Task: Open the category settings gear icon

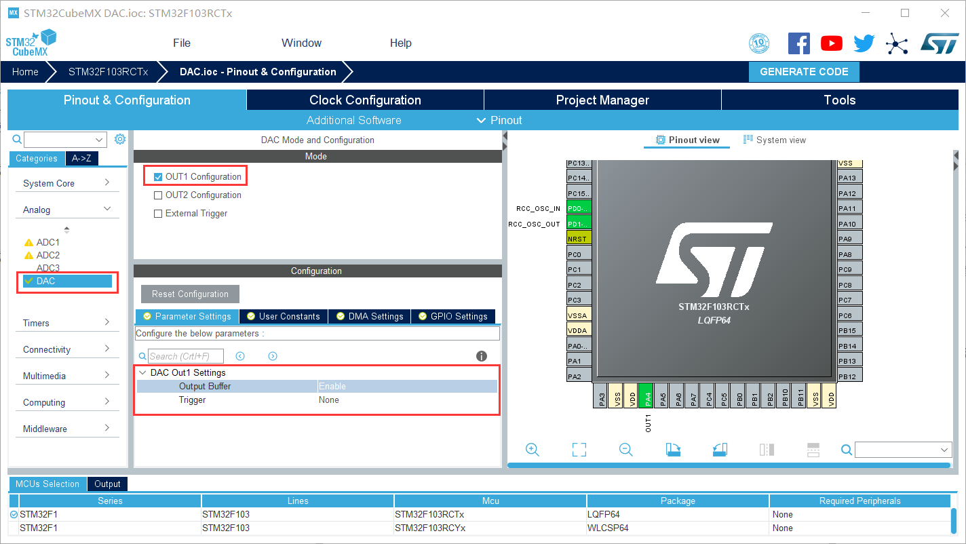Action: tap(120, 139)
